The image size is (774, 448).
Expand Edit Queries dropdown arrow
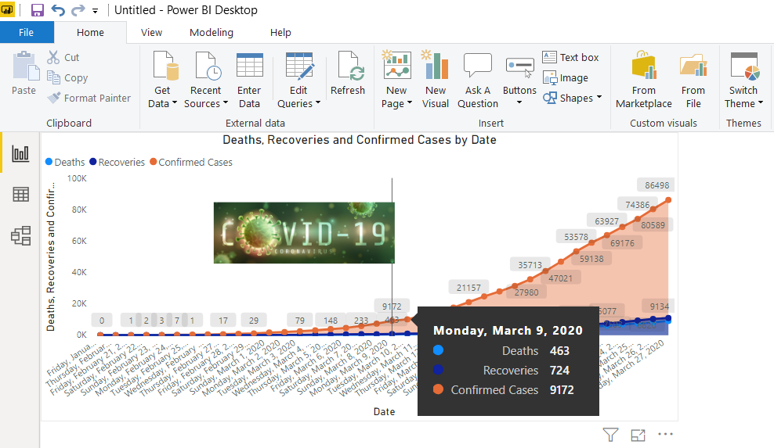tap(318, 103)
